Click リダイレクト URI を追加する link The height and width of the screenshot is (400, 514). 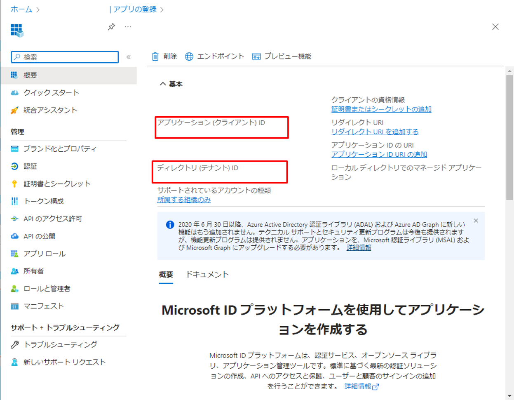click(x=375, y=132)
